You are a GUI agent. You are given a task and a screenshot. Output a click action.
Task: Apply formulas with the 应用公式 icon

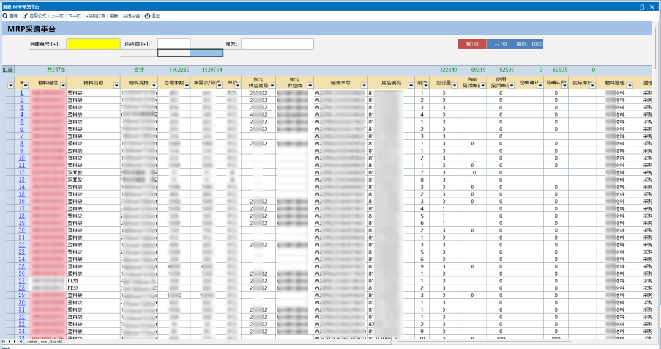(25, 16)
